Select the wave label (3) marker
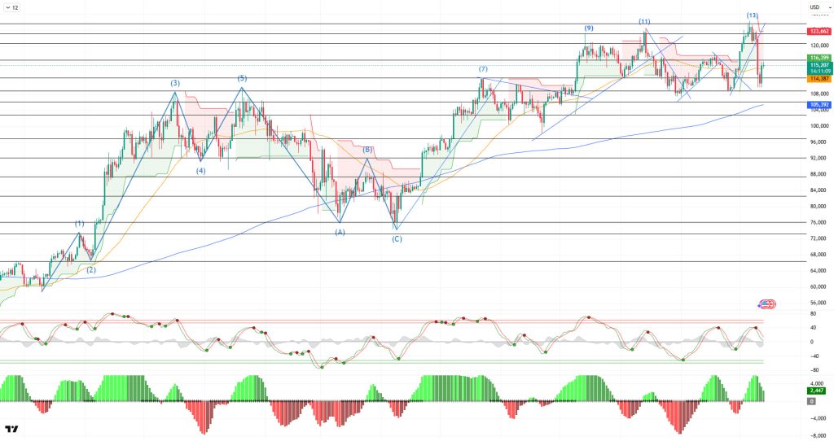Viewport: 834px width, 441px height. point(175,83)
